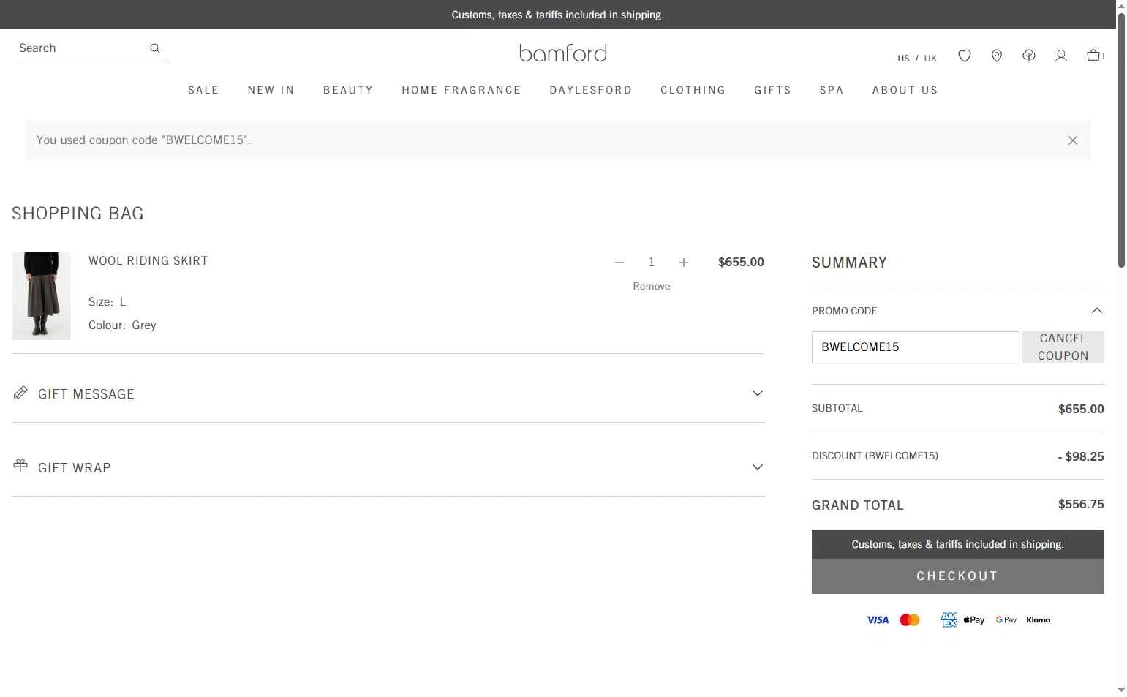Click the scrollbar down arrow
The image size is (1127, 697).
pyautogui.click(x=1122, y=690)
